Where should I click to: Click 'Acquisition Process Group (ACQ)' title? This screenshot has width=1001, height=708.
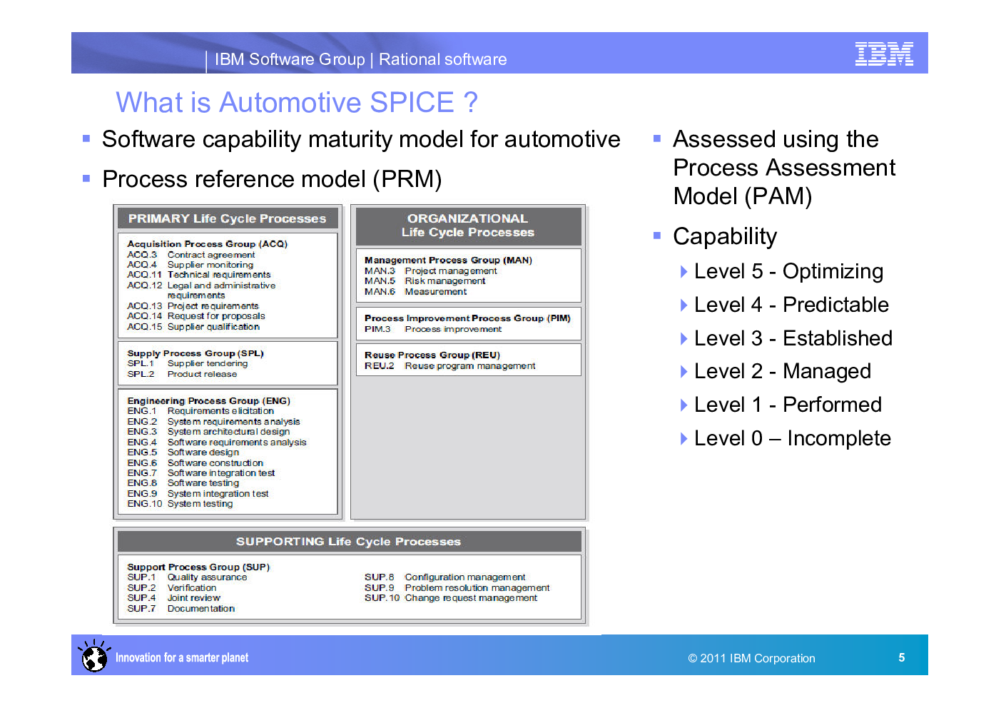pos(207,244)
